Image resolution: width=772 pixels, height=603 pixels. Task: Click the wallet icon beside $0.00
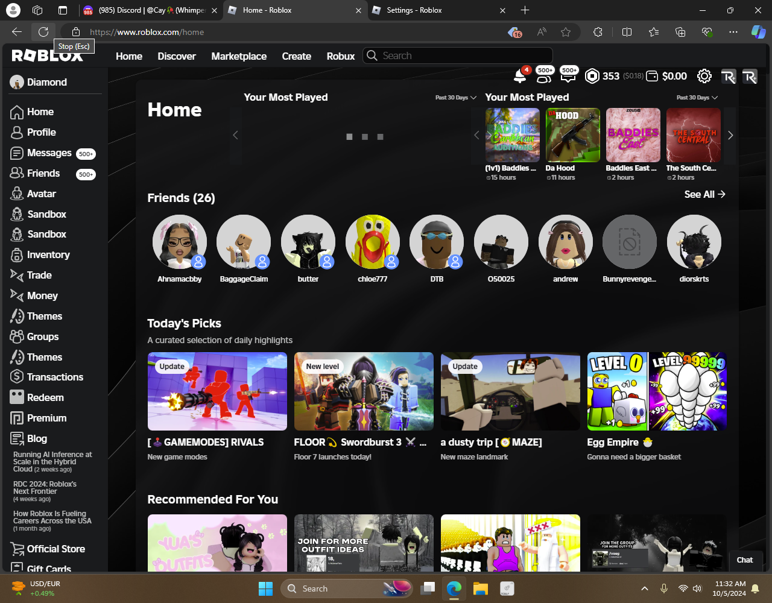point(652,76)
